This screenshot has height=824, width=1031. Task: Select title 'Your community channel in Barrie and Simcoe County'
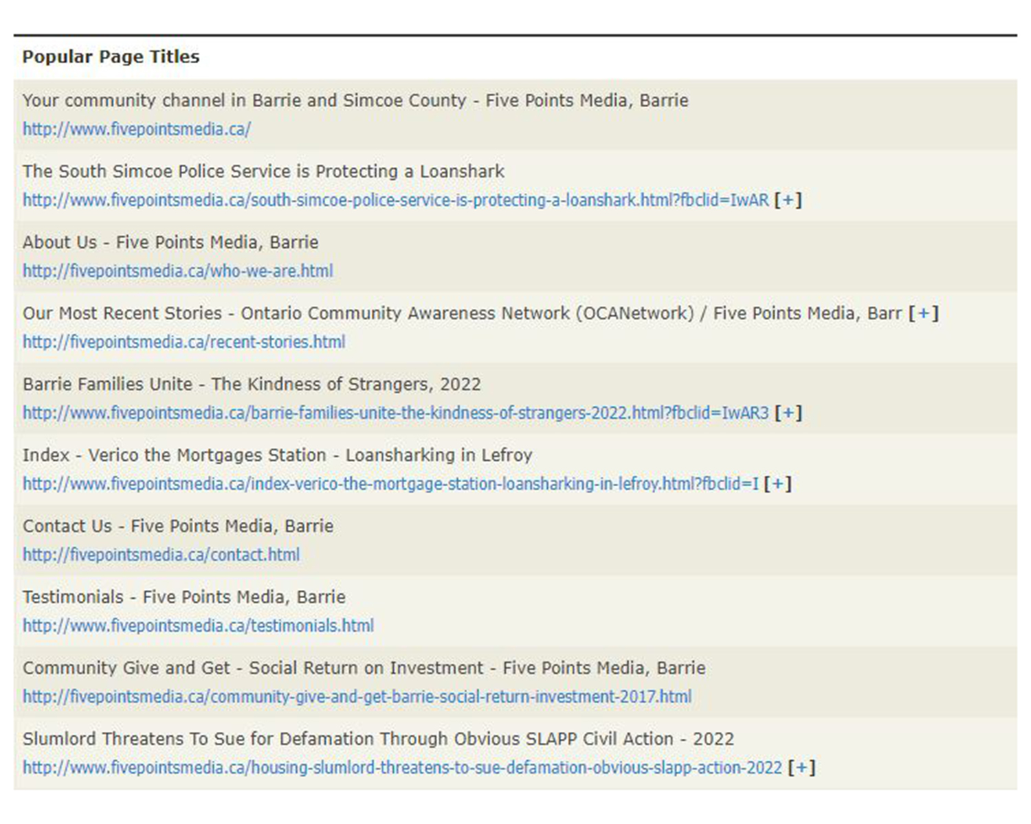(355, 100)
